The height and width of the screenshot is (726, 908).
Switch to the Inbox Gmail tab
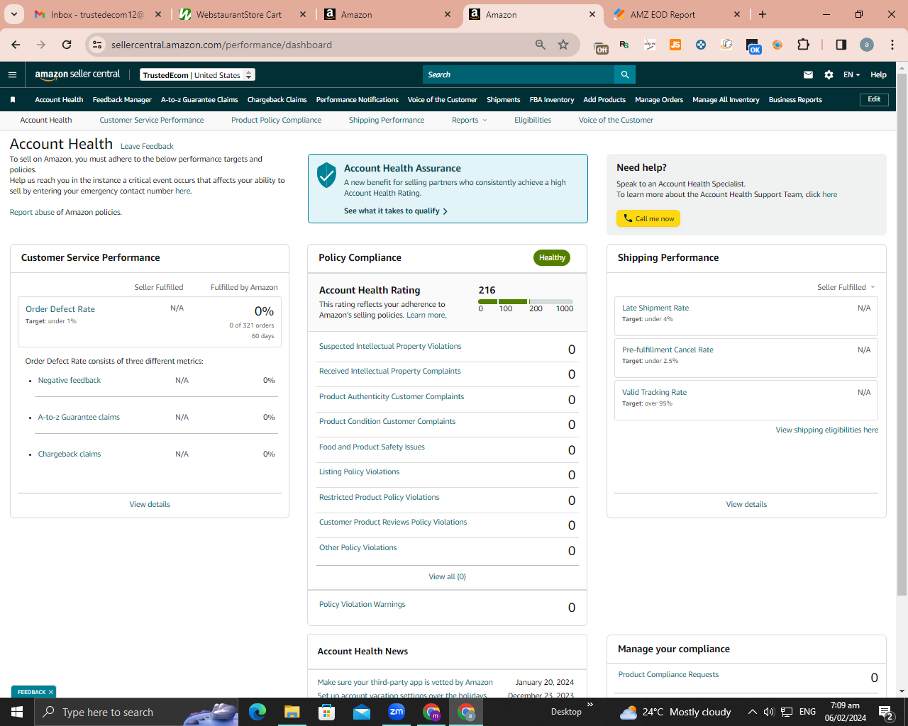98,14
